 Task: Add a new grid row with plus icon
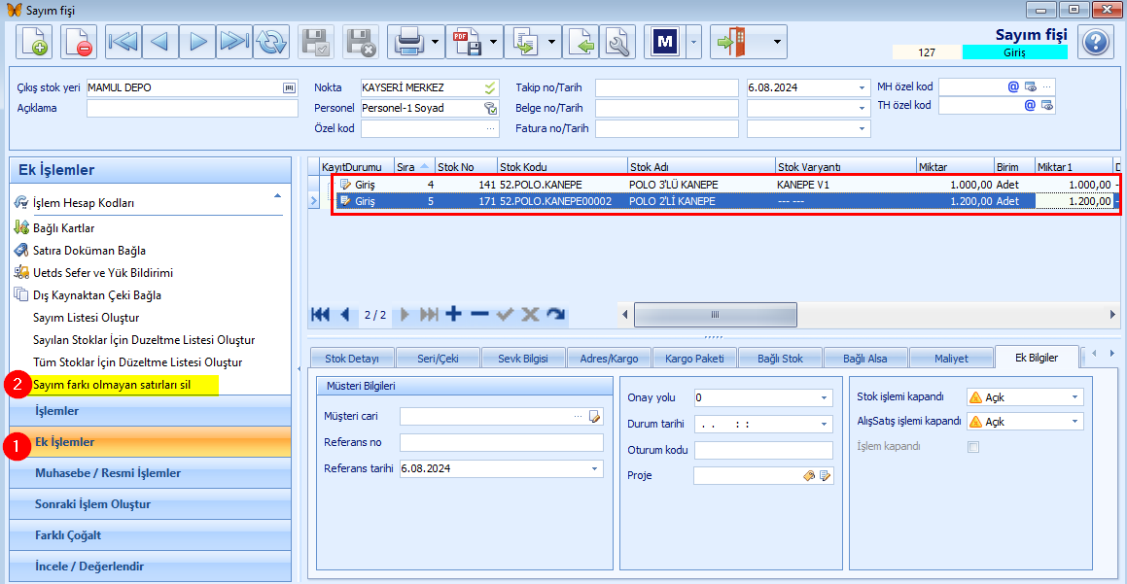click(x=453, y=314)
